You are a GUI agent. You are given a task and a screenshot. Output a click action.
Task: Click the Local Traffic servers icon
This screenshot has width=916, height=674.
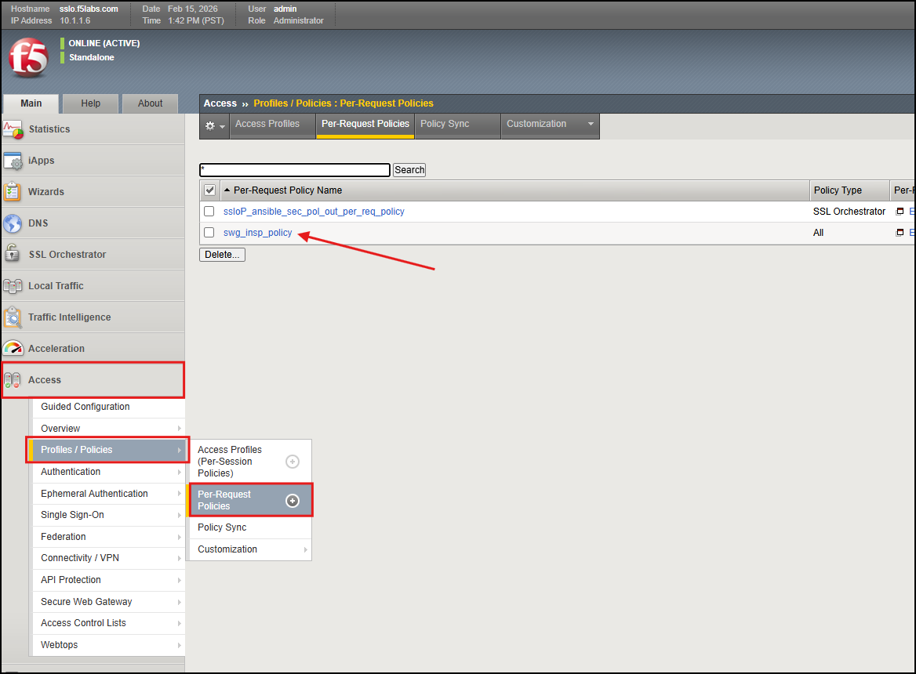tap(13, 286)
